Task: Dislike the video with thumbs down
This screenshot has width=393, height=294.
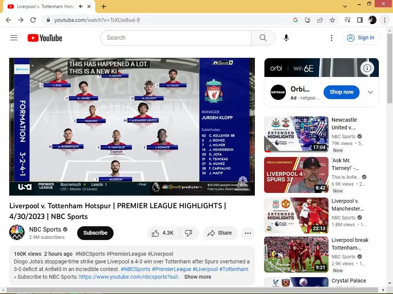Action: [x=188, y=233]
